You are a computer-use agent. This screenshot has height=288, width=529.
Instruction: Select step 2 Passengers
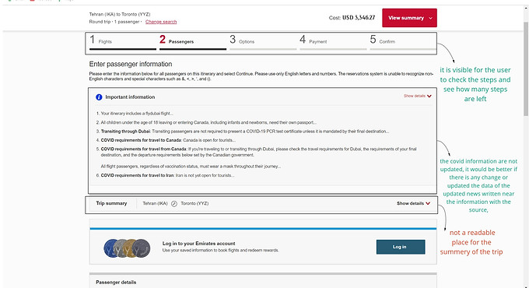point(193,41)
